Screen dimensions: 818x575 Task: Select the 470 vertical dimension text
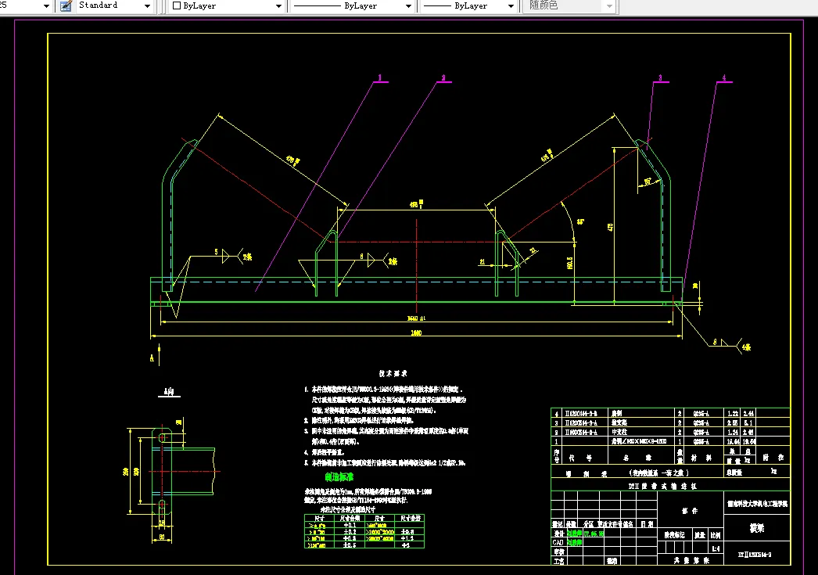click(610, 228)
